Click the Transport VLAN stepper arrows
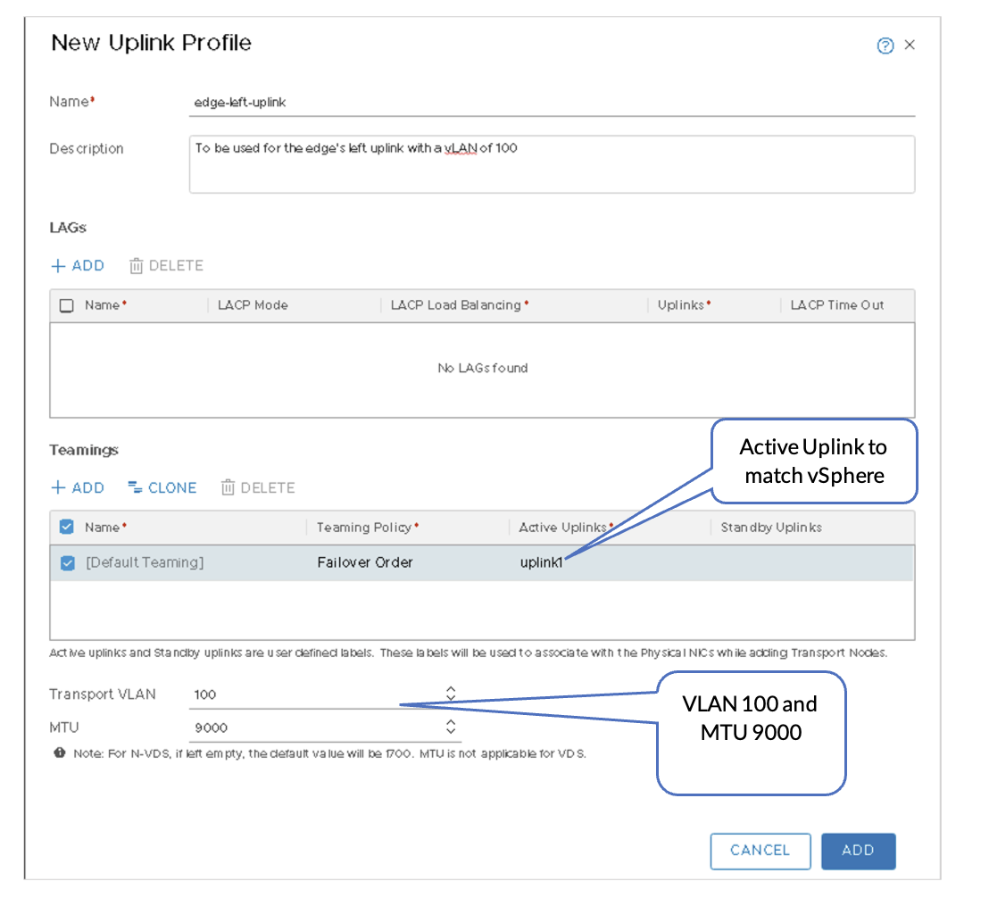This screenshot has width=989, height=898. [451, 694]
